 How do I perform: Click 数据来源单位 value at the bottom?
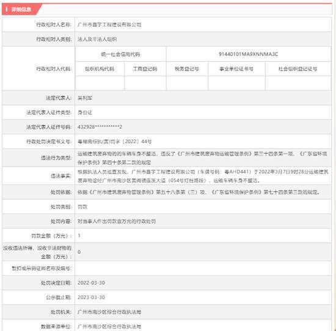pos(109,327)
